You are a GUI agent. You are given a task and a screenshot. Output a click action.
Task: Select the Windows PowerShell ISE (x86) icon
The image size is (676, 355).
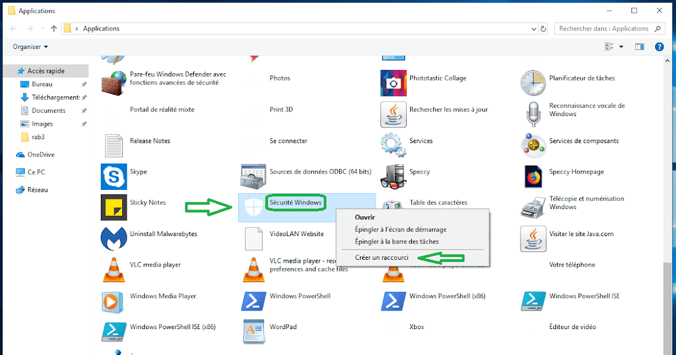pyautogui.click(x=114, y=332)
